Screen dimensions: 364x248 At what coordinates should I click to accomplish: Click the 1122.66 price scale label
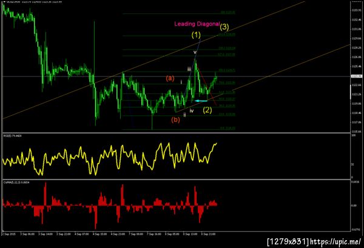tap(356, 85)
